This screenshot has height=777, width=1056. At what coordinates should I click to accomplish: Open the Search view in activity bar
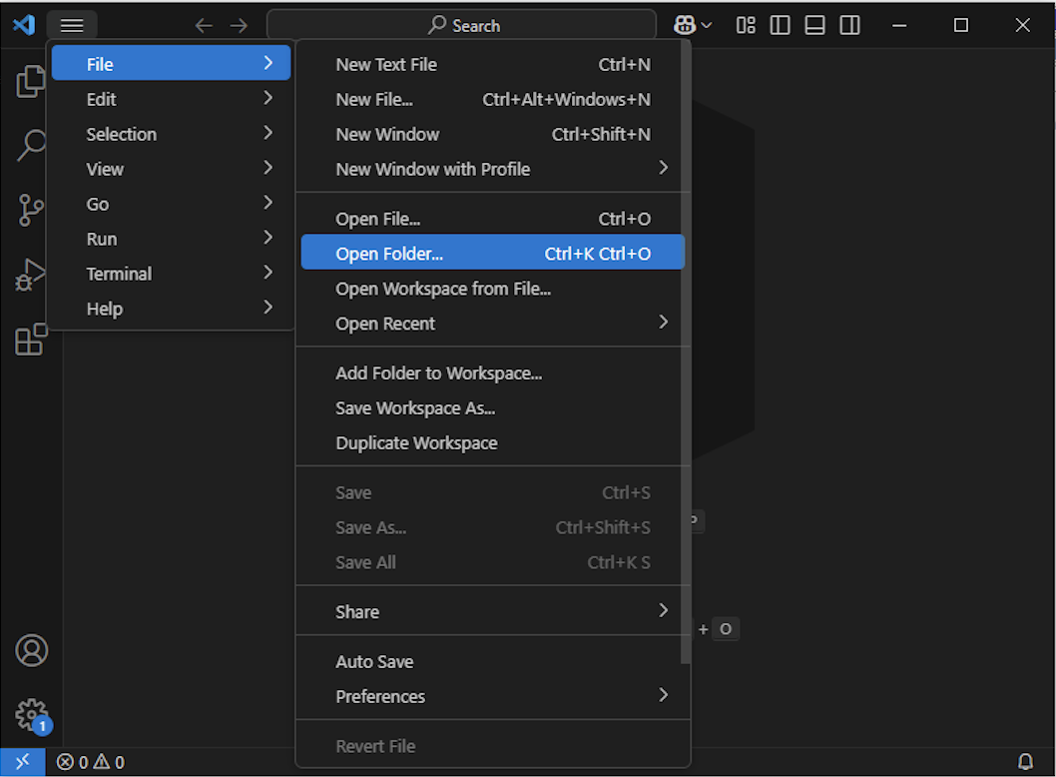(x=31, y=146)
